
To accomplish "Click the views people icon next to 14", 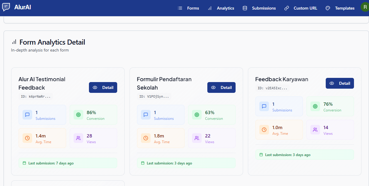I will [315, 130].
